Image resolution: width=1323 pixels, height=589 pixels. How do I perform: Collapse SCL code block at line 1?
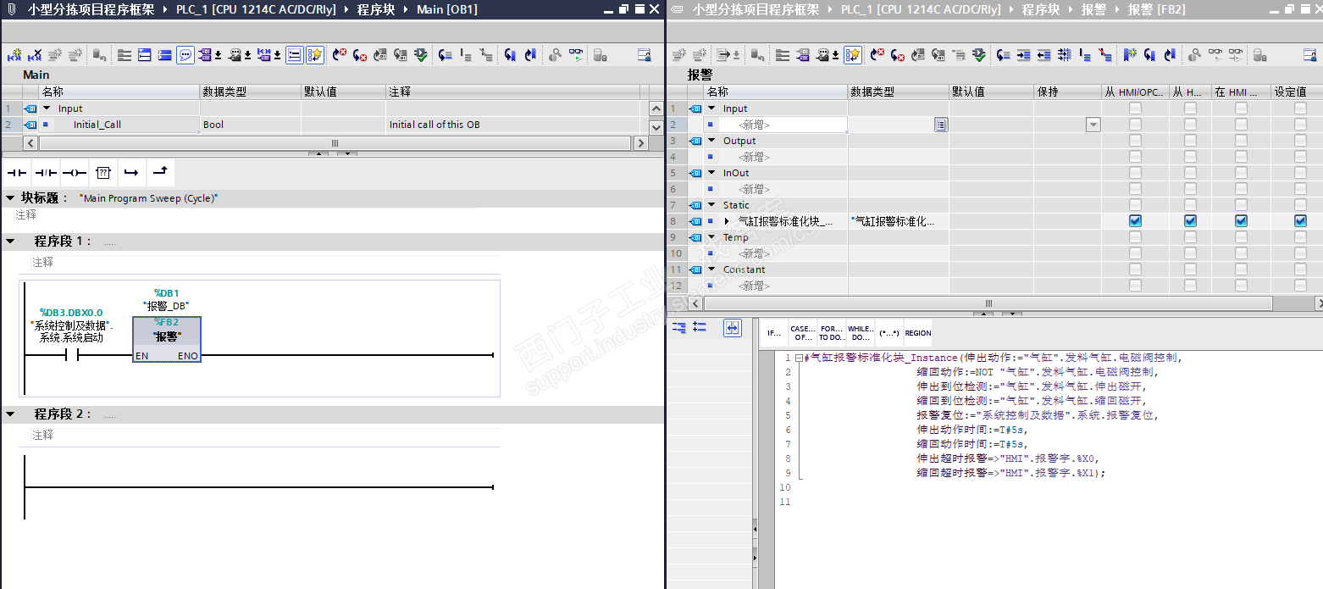(x=798, y=358)
